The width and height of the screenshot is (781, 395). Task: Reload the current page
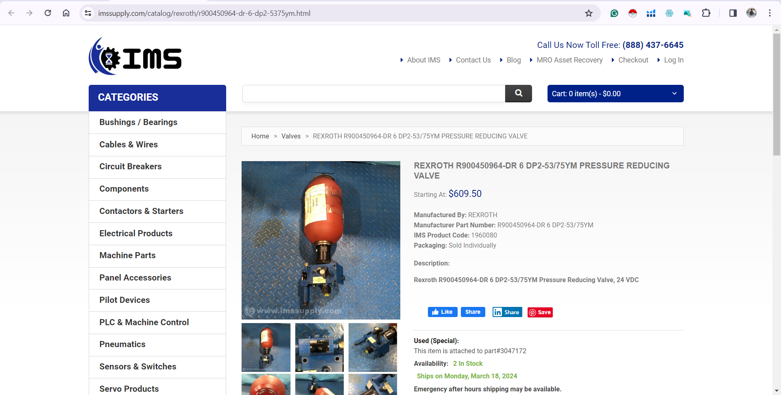48,13
